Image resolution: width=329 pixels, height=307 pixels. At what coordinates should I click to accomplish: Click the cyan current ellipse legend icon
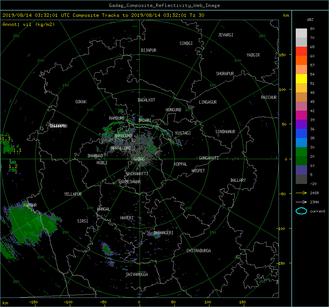301,211
